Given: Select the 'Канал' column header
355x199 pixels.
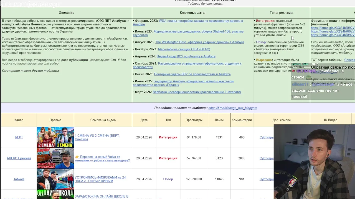Looking at the screenshot, I should click(x=19, y=120).
